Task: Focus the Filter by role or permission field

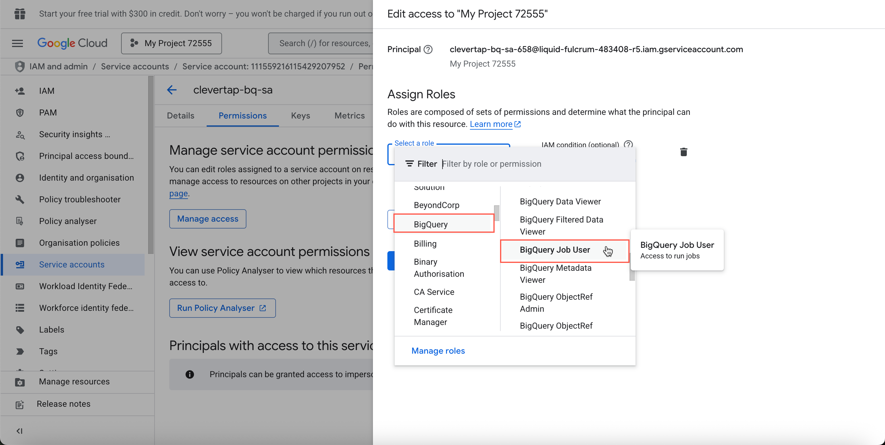Action: point(536,164)
